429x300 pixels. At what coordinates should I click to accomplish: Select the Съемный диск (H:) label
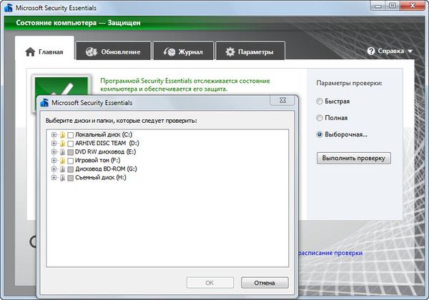(x=101, y=178)
